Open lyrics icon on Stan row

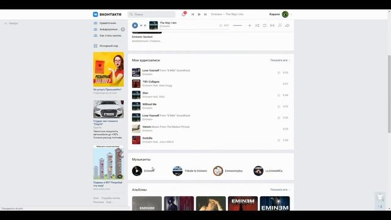click(x=279, y=95)
